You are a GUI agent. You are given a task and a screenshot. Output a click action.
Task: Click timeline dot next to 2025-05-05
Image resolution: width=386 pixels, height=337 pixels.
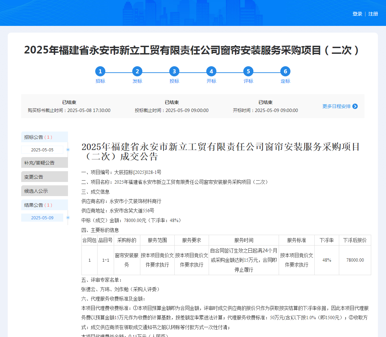(x=68, y=150)
